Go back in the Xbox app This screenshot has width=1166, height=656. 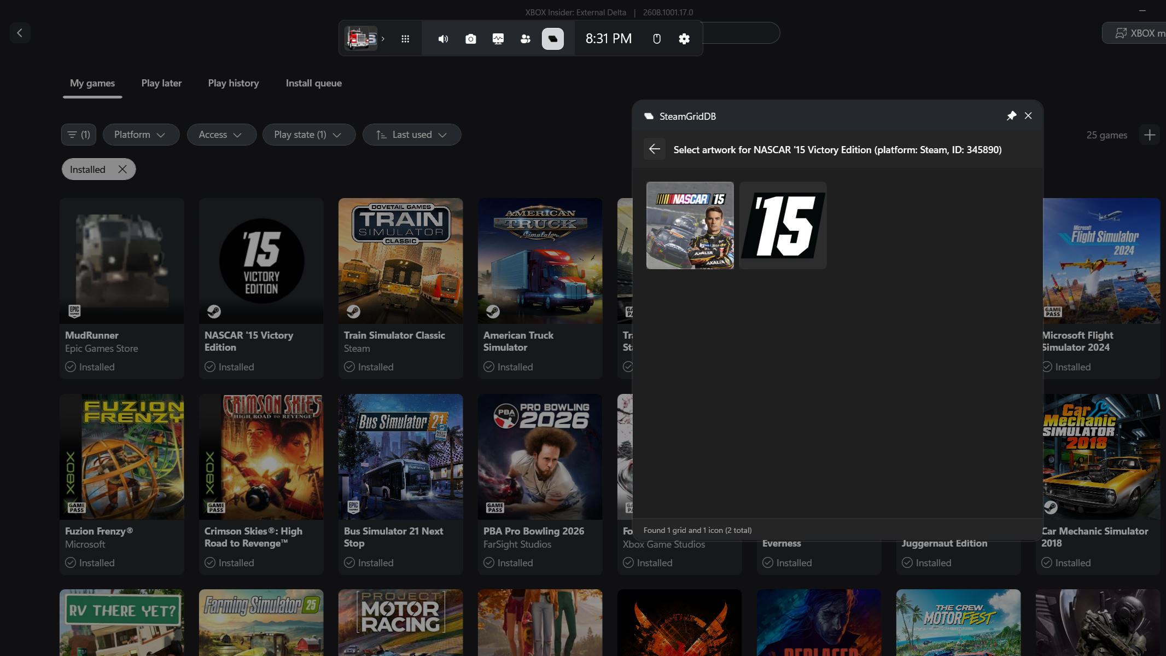(20, 33)
